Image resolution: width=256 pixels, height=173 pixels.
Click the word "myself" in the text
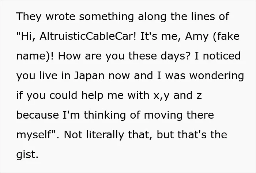tap(34, 135)
